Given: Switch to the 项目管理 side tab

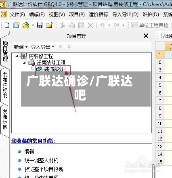Looking at the screenshot, I should point(5,51).
